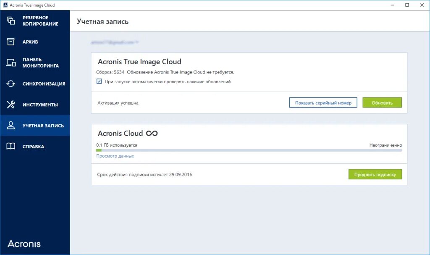Click the backup copy icon in sidebar
The image size is (430, 255).
(10, 21)
